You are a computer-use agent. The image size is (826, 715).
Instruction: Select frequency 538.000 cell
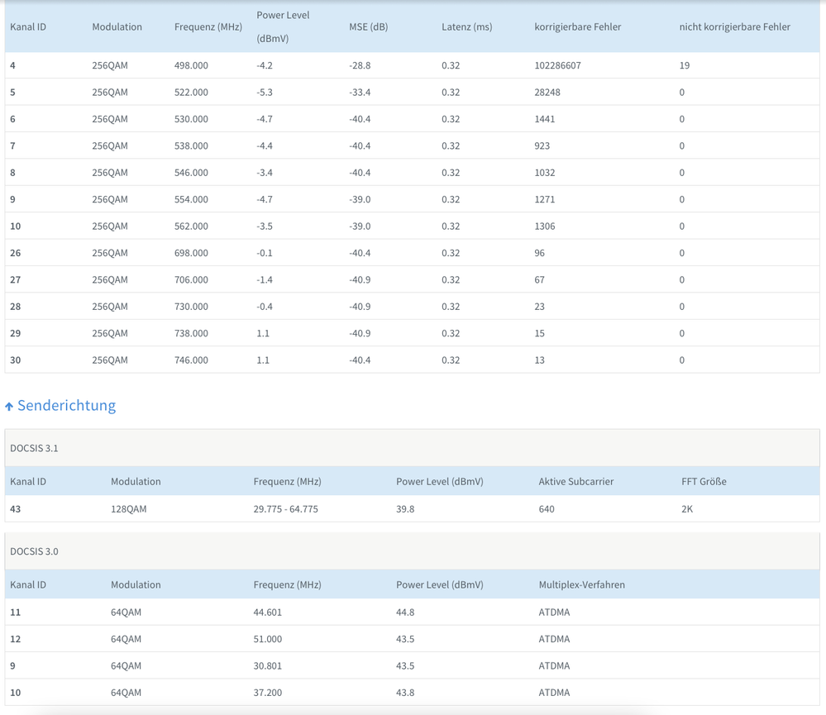point(191,145)
